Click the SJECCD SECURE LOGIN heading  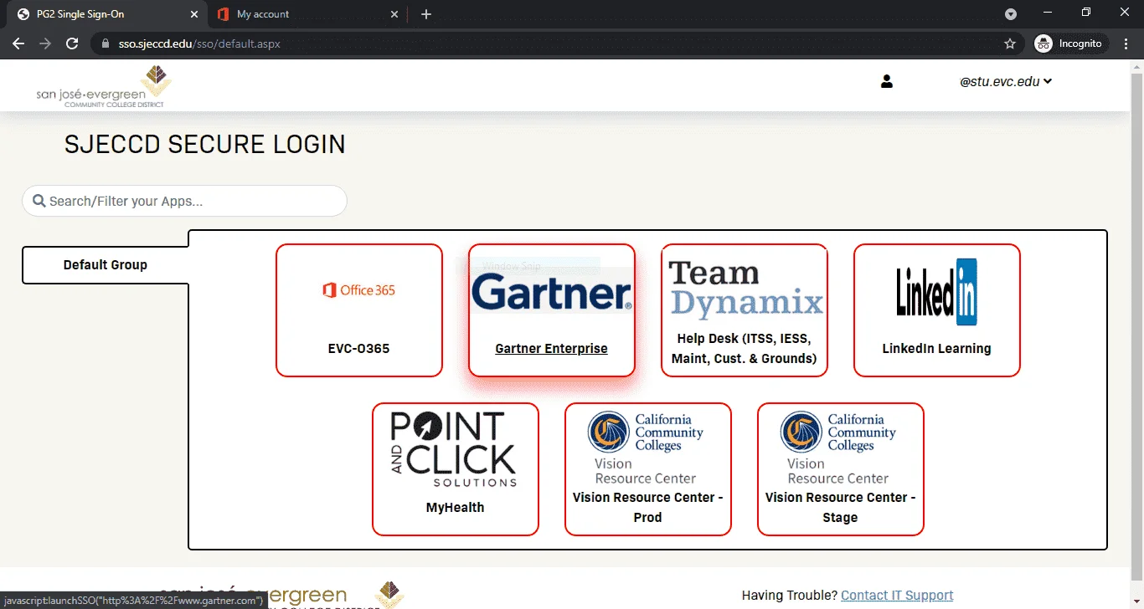tap(204, 144)
